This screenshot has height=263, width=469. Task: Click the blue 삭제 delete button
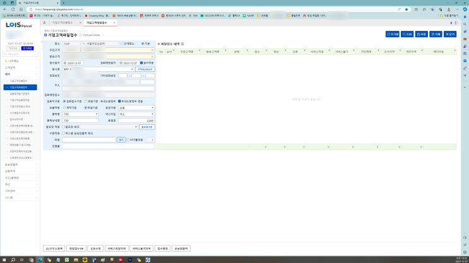click(x=436, y=34)
